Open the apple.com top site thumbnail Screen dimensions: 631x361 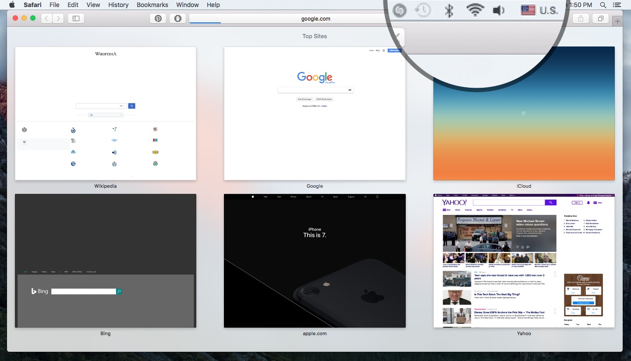(x=315, y=261)
